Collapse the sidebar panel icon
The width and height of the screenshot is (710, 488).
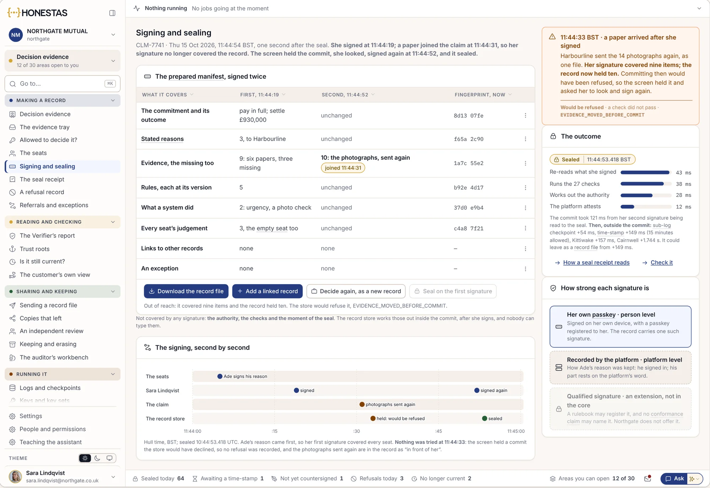click(112, 13)
